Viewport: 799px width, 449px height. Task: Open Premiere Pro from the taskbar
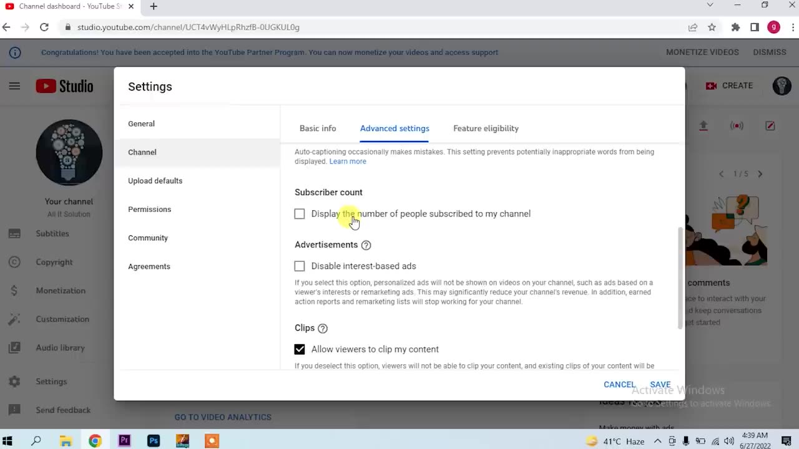pyautogui.click(x=124, y=441)
